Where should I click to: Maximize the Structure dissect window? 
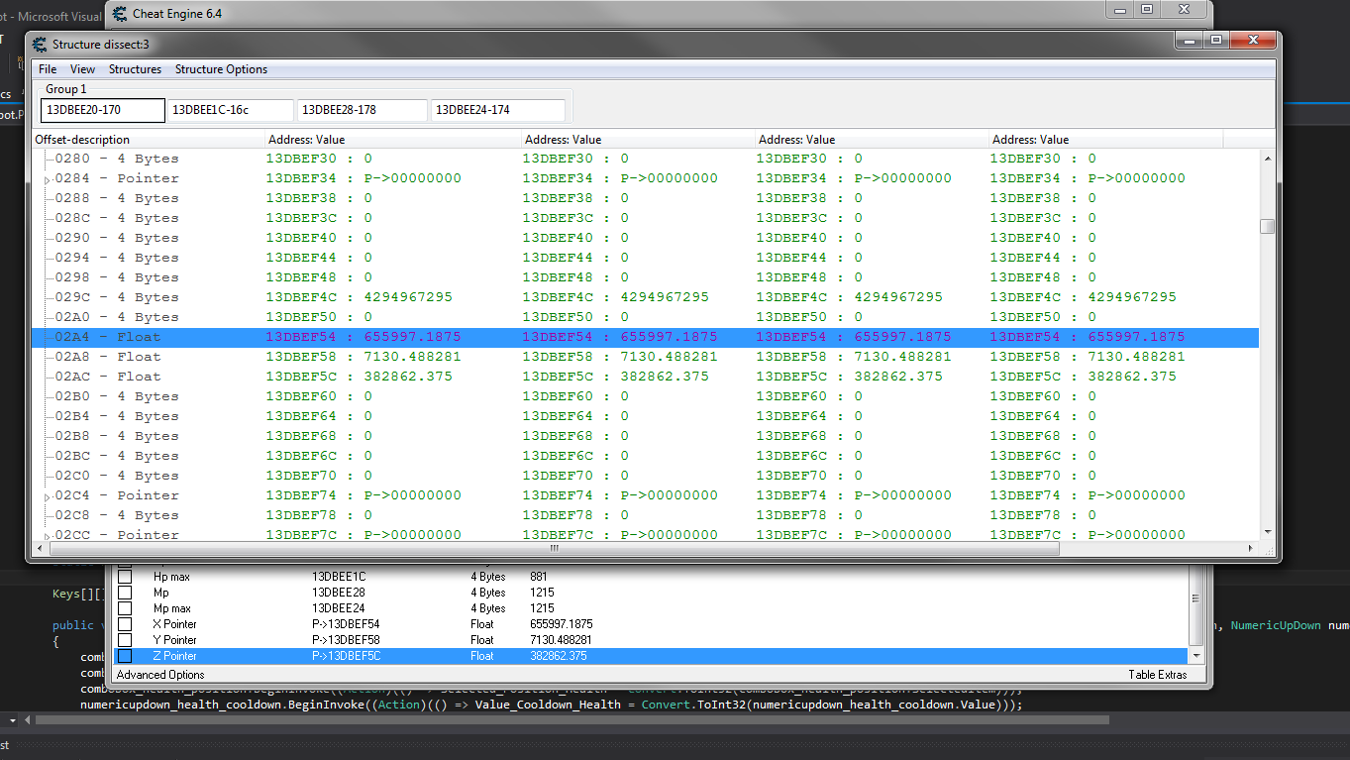(x=1216, y=40)
